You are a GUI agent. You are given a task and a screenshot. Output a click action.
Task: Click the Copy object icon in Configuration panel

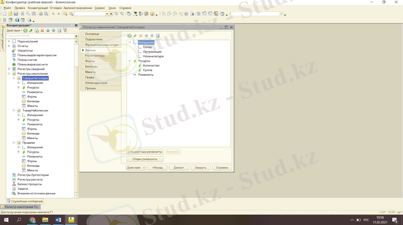pos(37,31)
